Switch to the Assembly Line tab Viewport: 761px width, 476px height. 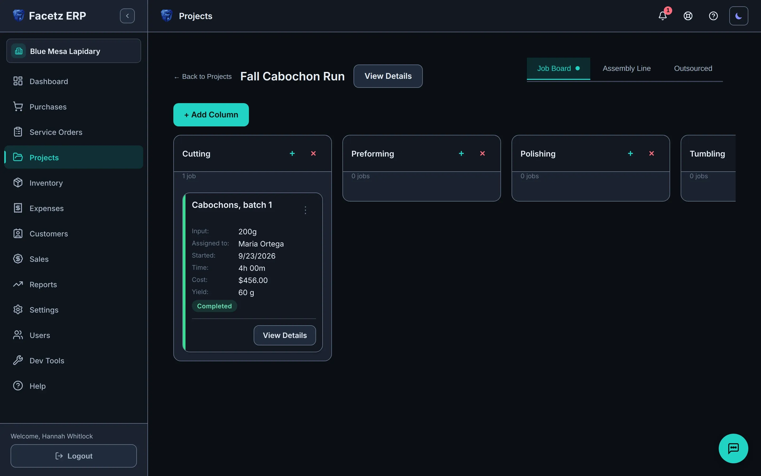(x=627, y=68)
